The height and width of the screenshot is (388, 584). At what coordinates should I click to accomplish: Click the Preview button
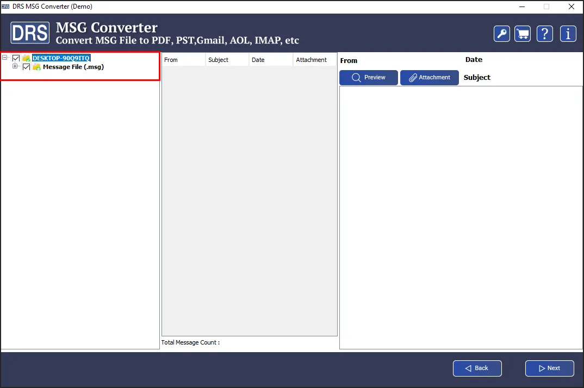coord(369,78)
